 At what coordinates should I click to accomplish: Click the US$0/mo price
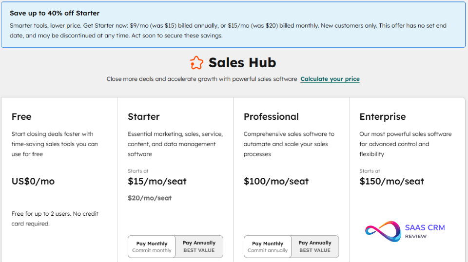33,181
